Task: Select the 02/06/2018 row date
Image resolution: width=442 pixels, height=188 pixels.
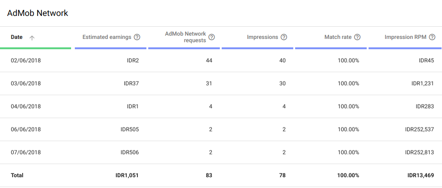Action: pyautogui.click(x=25, y=60)
